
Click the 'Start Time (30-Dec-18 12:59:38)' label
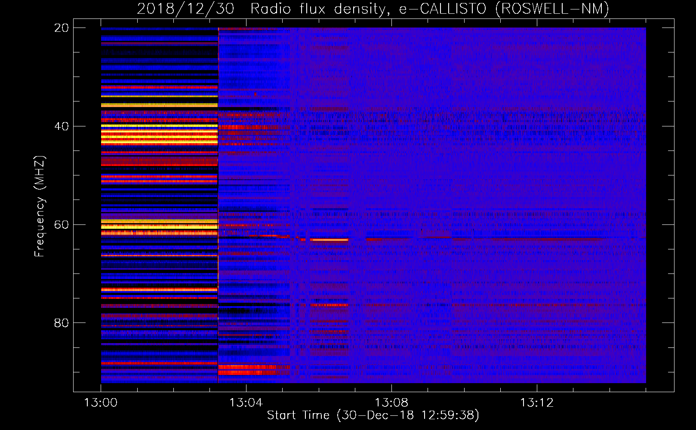click(x=373, y=415)
